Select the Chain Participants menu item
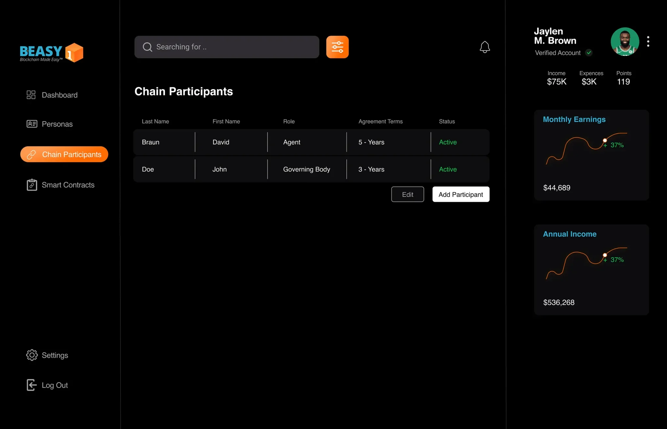The image size is (667, 429). click(x=64, y=154)
